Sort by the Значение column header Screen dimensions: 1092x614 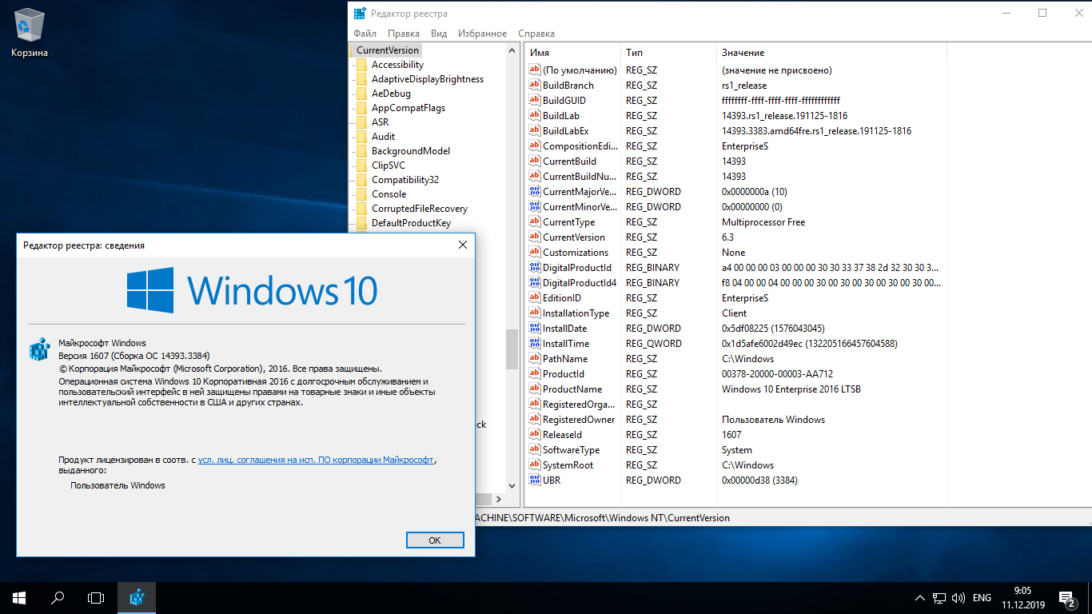click(x=831, y=52)
